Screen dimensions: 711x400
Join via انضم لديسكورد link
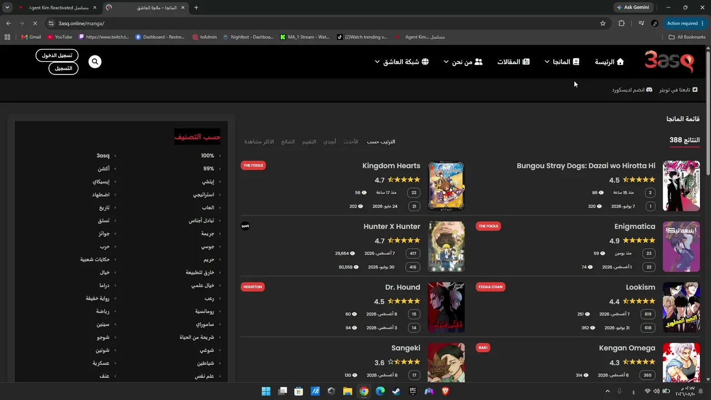click(632, 89)
